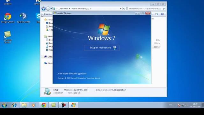204x115 pixels.
Task: Click the Camtasia Recorder taskbar button
Action: 63,105
